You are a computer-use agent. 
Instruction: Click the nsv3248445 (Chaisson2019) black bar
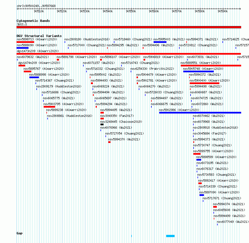point(102,124)
